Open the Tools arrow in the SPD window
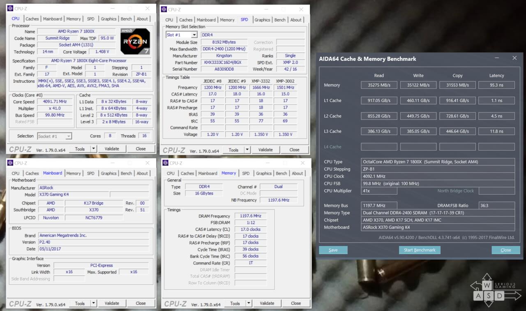The width and height of the screenshot is (526, 311). pos(247,150)
